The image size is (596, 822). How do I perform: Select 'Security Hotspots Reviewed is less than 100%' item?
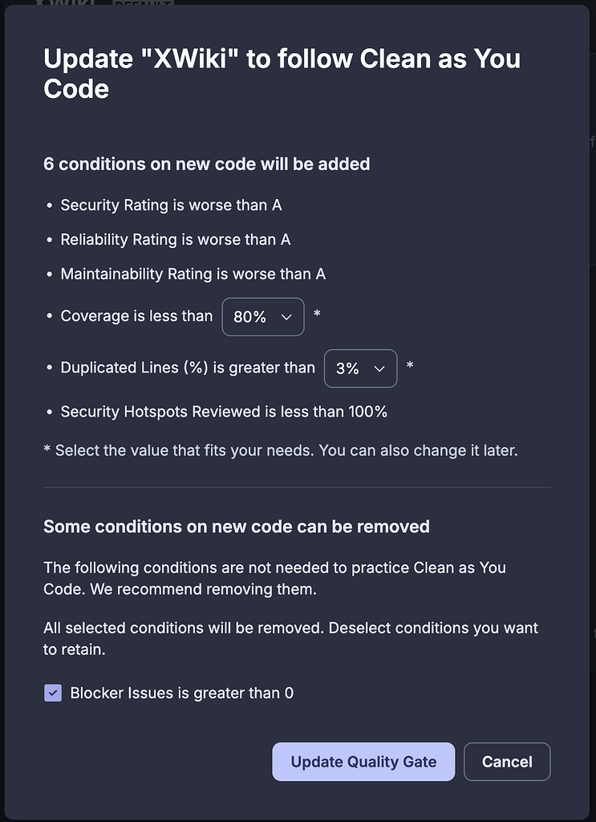[x=224, y=412]
